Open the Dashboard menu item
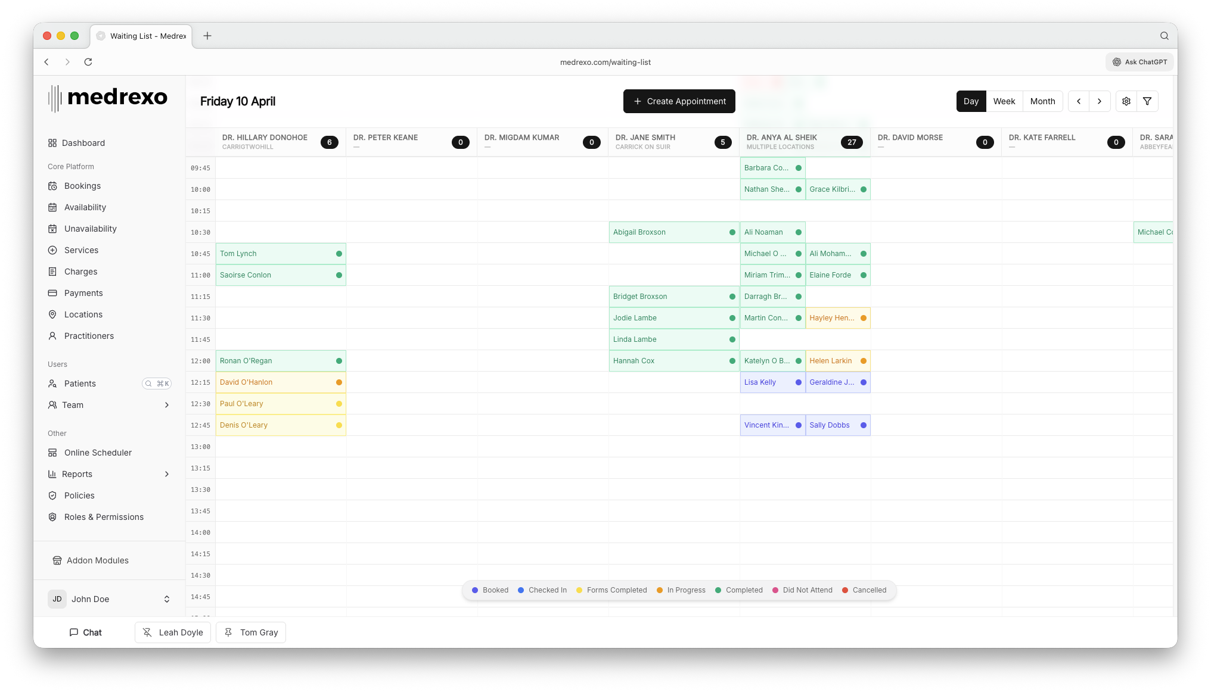This screenshot has width=1211, height=692. coord(83,143)
